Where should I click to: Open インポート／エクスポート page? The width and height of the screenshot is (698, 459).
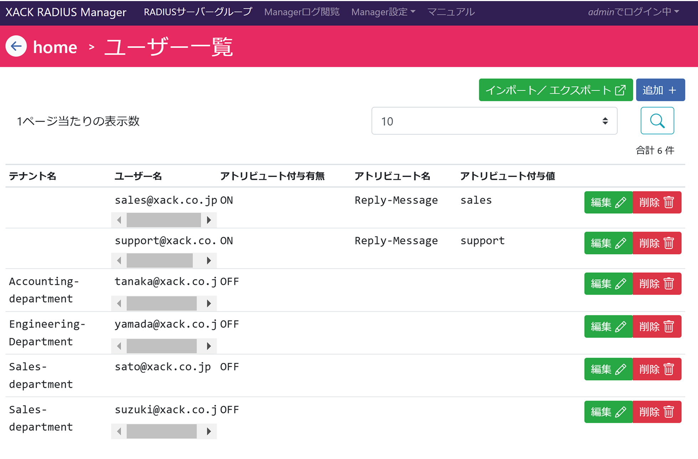tap(556, 90)
